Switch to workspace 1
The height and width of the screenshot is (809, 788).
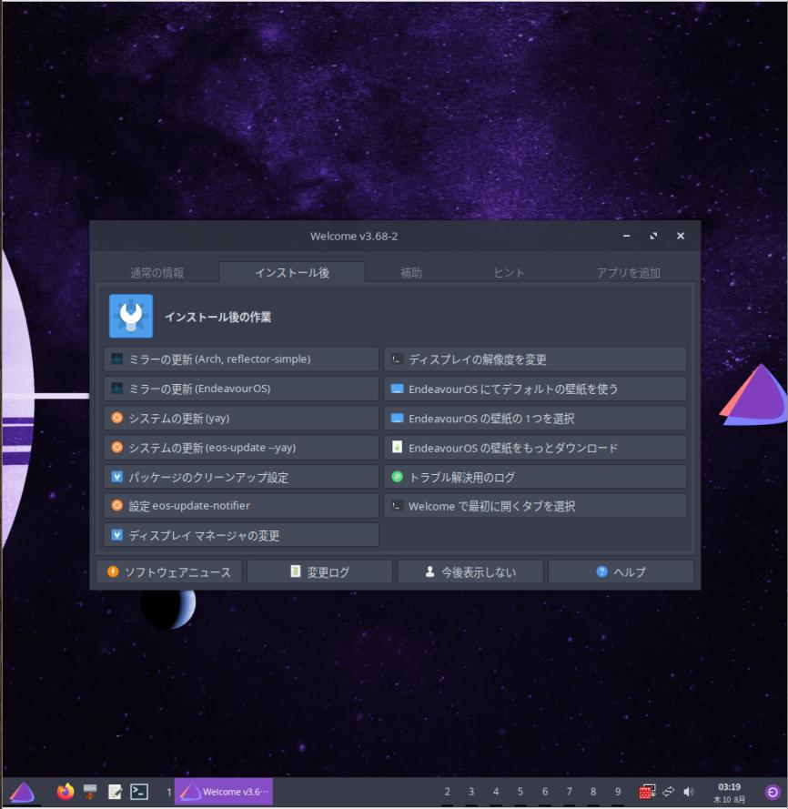[168, 792]
